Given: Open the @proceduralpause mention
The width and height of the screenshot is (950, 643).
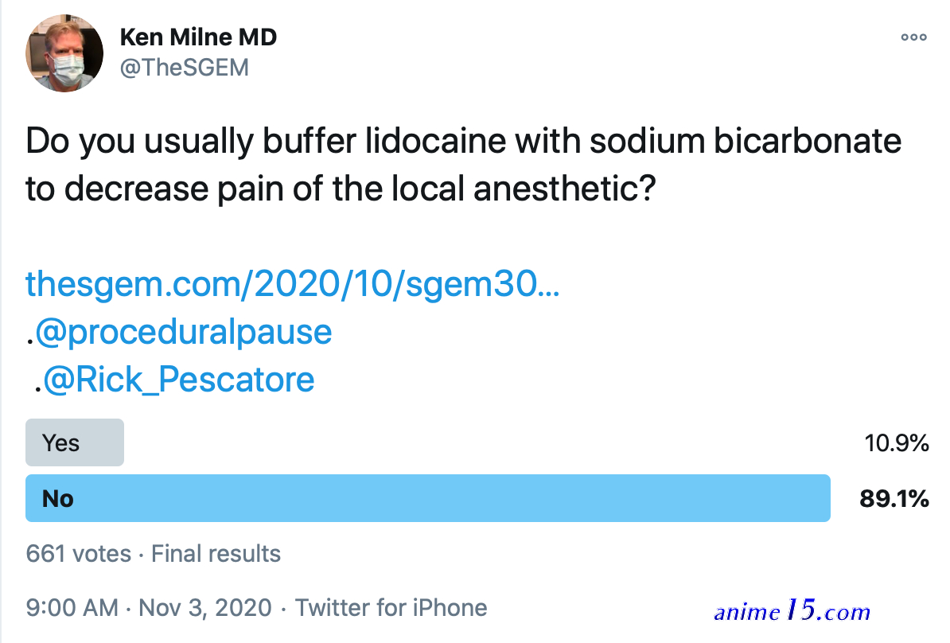Looking at the screenshot, I should [184, 332].
